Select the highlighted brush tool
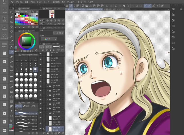 click(x=11, y=52)
